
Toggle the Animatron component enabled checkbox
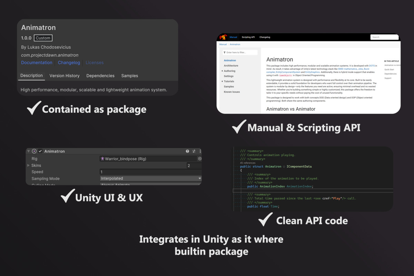tap(40, 151)
